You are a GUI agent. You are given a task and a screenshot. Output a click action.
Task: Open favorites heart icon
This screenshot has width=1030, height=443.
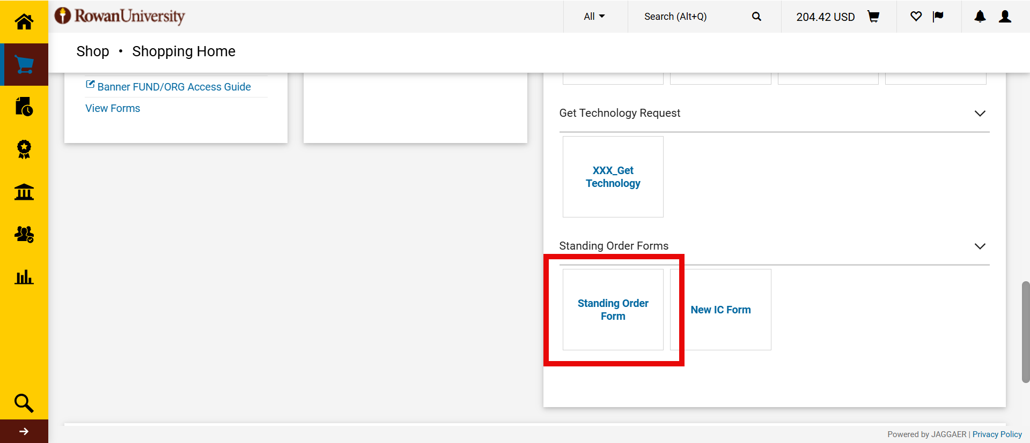[x=916, y=17]
